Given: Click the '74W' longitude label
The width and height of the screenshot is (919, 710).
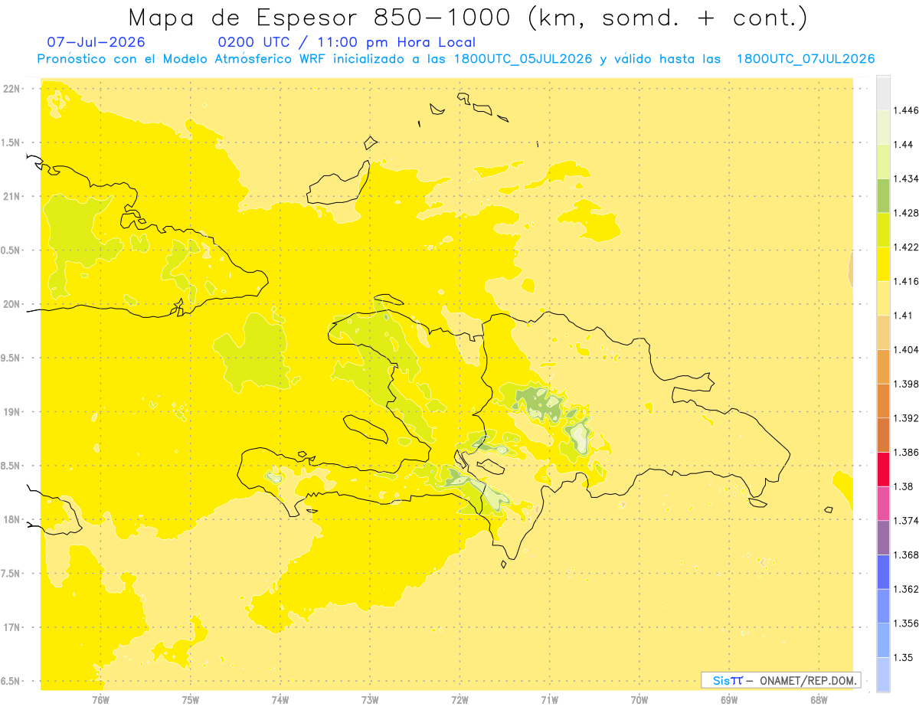Looking at the screenshot, I should pyautogui.click(x=280, y=699).
